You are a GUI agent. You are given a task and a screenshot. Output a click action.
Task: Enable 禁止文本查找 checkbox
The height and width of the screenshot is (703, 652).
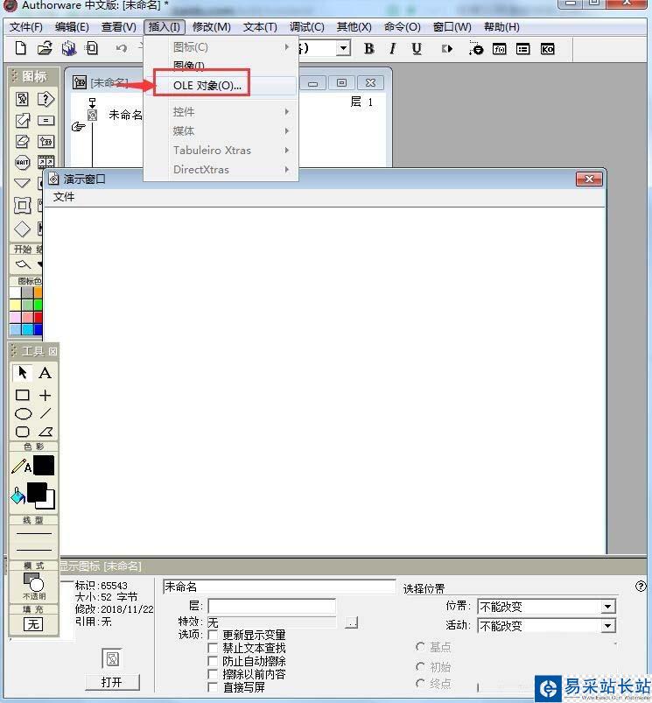click(213, 648)
